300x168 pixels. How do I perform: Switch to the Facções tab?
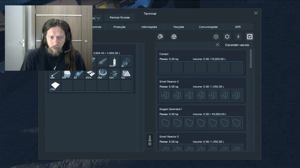(179, 27)
